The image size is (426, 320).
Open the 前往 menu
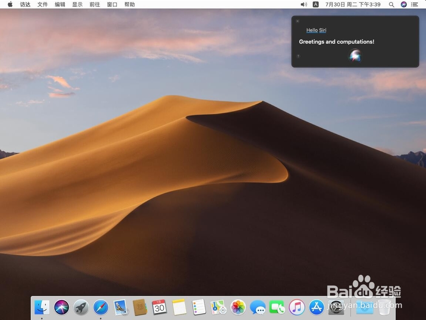tap(95, 4)
